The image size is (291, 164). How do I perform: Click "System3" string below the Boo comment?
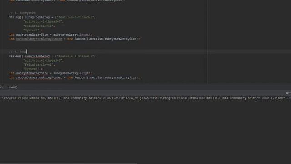point(31,69)
